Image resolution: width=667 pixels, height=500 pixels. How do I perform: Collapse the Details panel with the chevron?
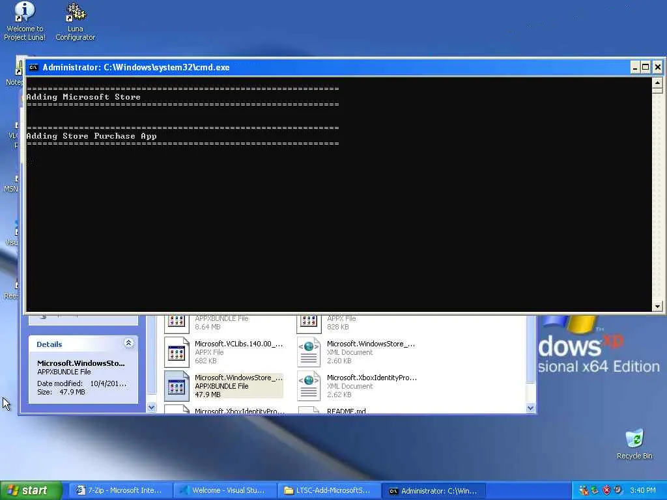coord(128,343)
